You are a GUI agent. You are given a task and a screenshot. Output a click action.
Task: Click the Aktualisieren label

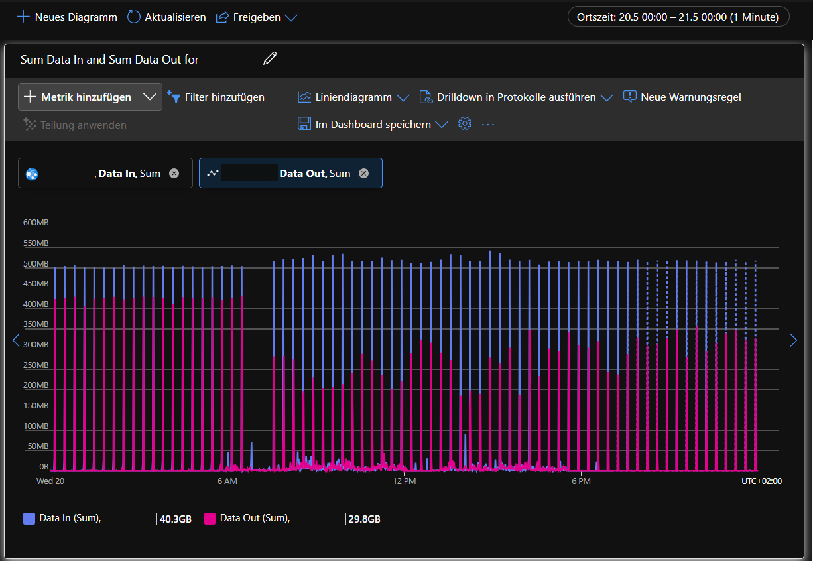(x=176, y=17)
